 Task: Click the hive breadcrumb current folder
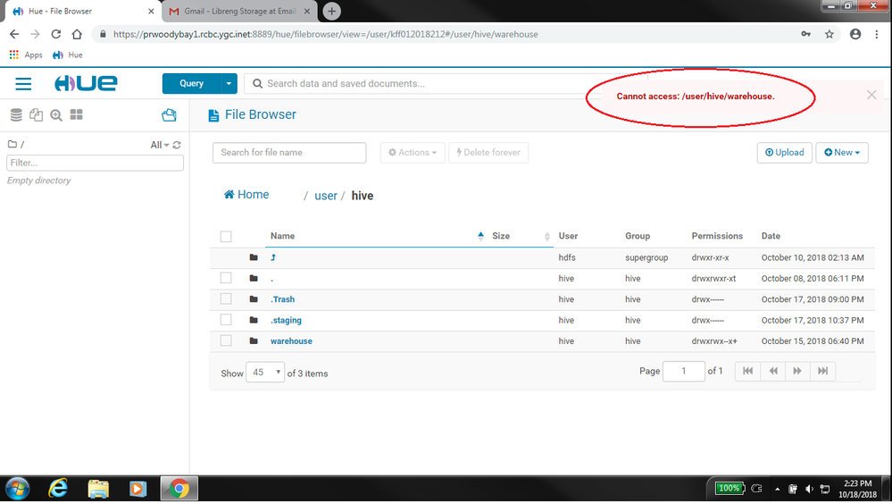coord(363,196)
